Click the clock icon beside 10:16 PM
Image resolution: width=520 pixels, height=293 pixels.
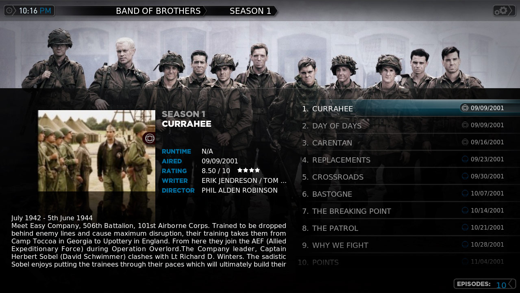pos(10,11)
